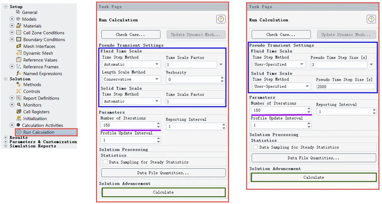Click the Materials flask icon in tree
Image resolution: width=382 pixels, height=204 pixels.
(19, 26)
